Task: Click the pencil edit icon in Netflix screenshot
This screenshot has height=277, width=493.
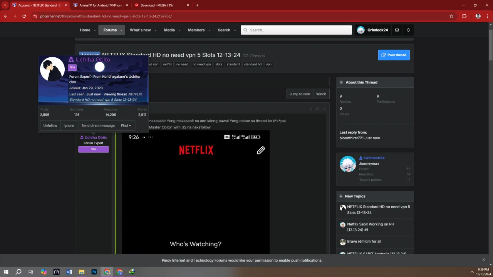Action: point(261,150)
